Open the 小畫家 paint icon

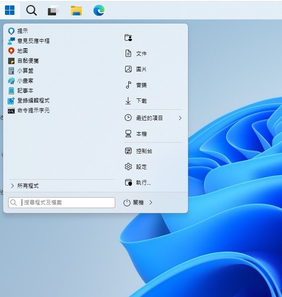11,81
